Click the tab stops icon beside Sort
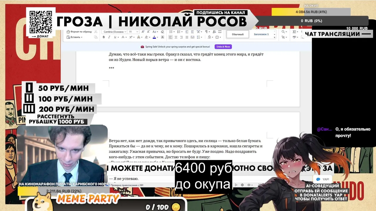This screenshot has height=211, width=376. (x=220, y=32)
